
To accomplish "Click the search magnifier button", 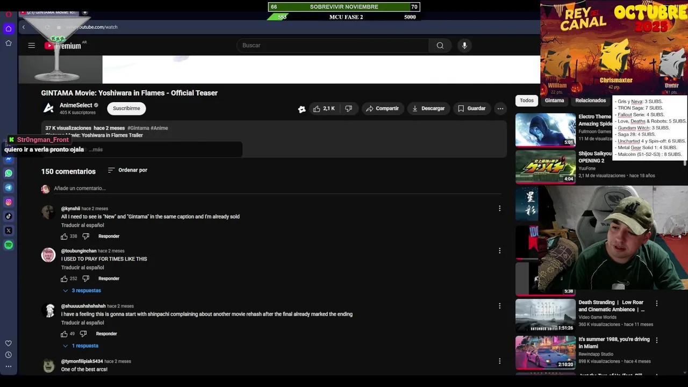I will tap(440, 46).
